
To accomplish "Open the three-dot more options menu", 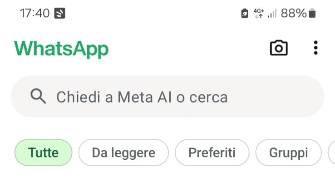I will tap(316, 48).
